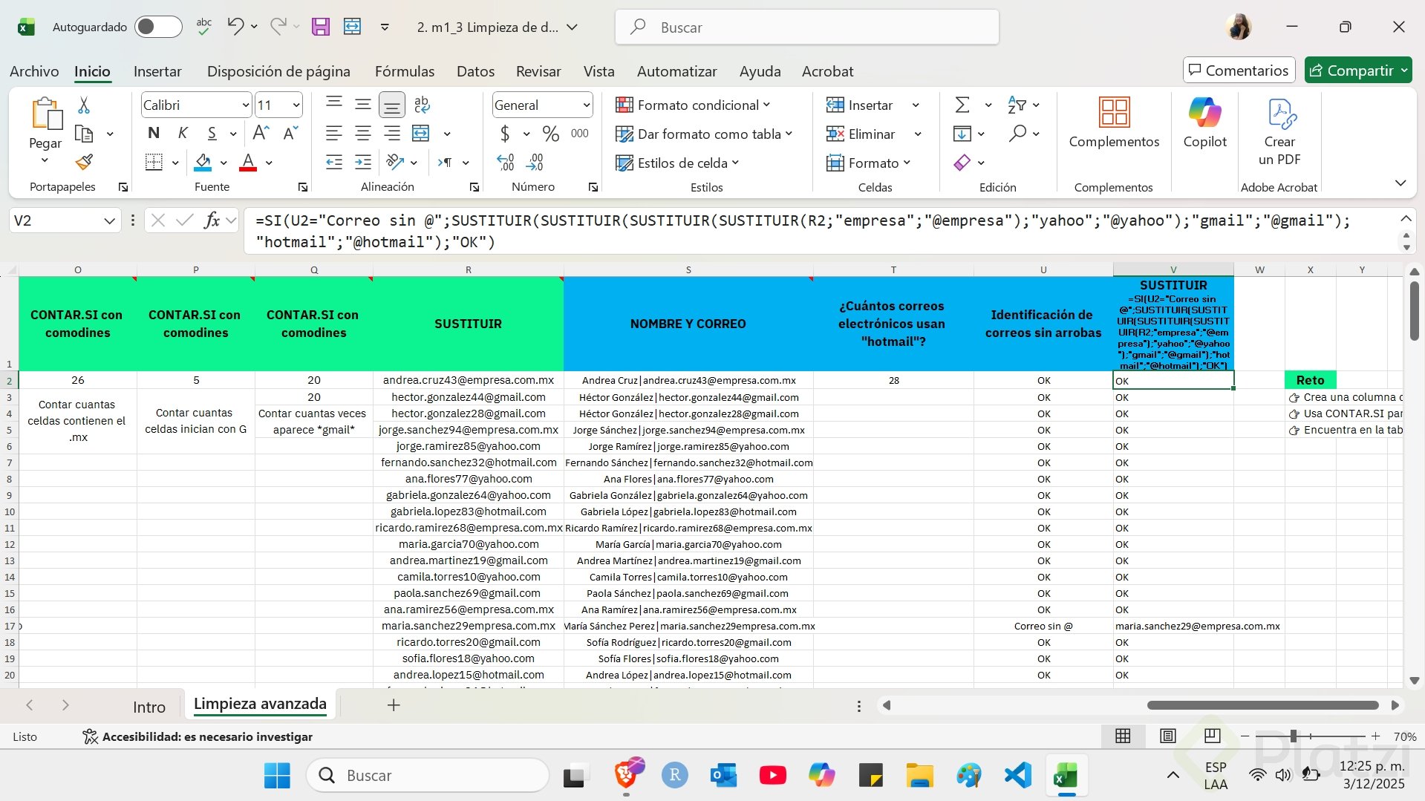
Task: Toggle bold formatting with N button
Action: click(154, 134)
